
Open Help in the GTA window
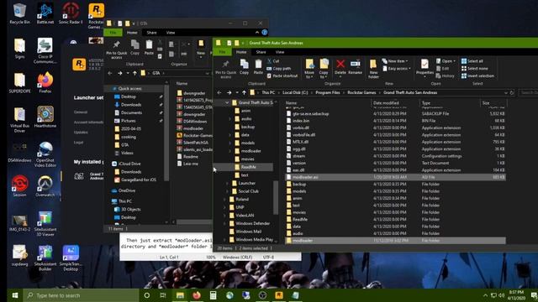[x=265, y=32]
